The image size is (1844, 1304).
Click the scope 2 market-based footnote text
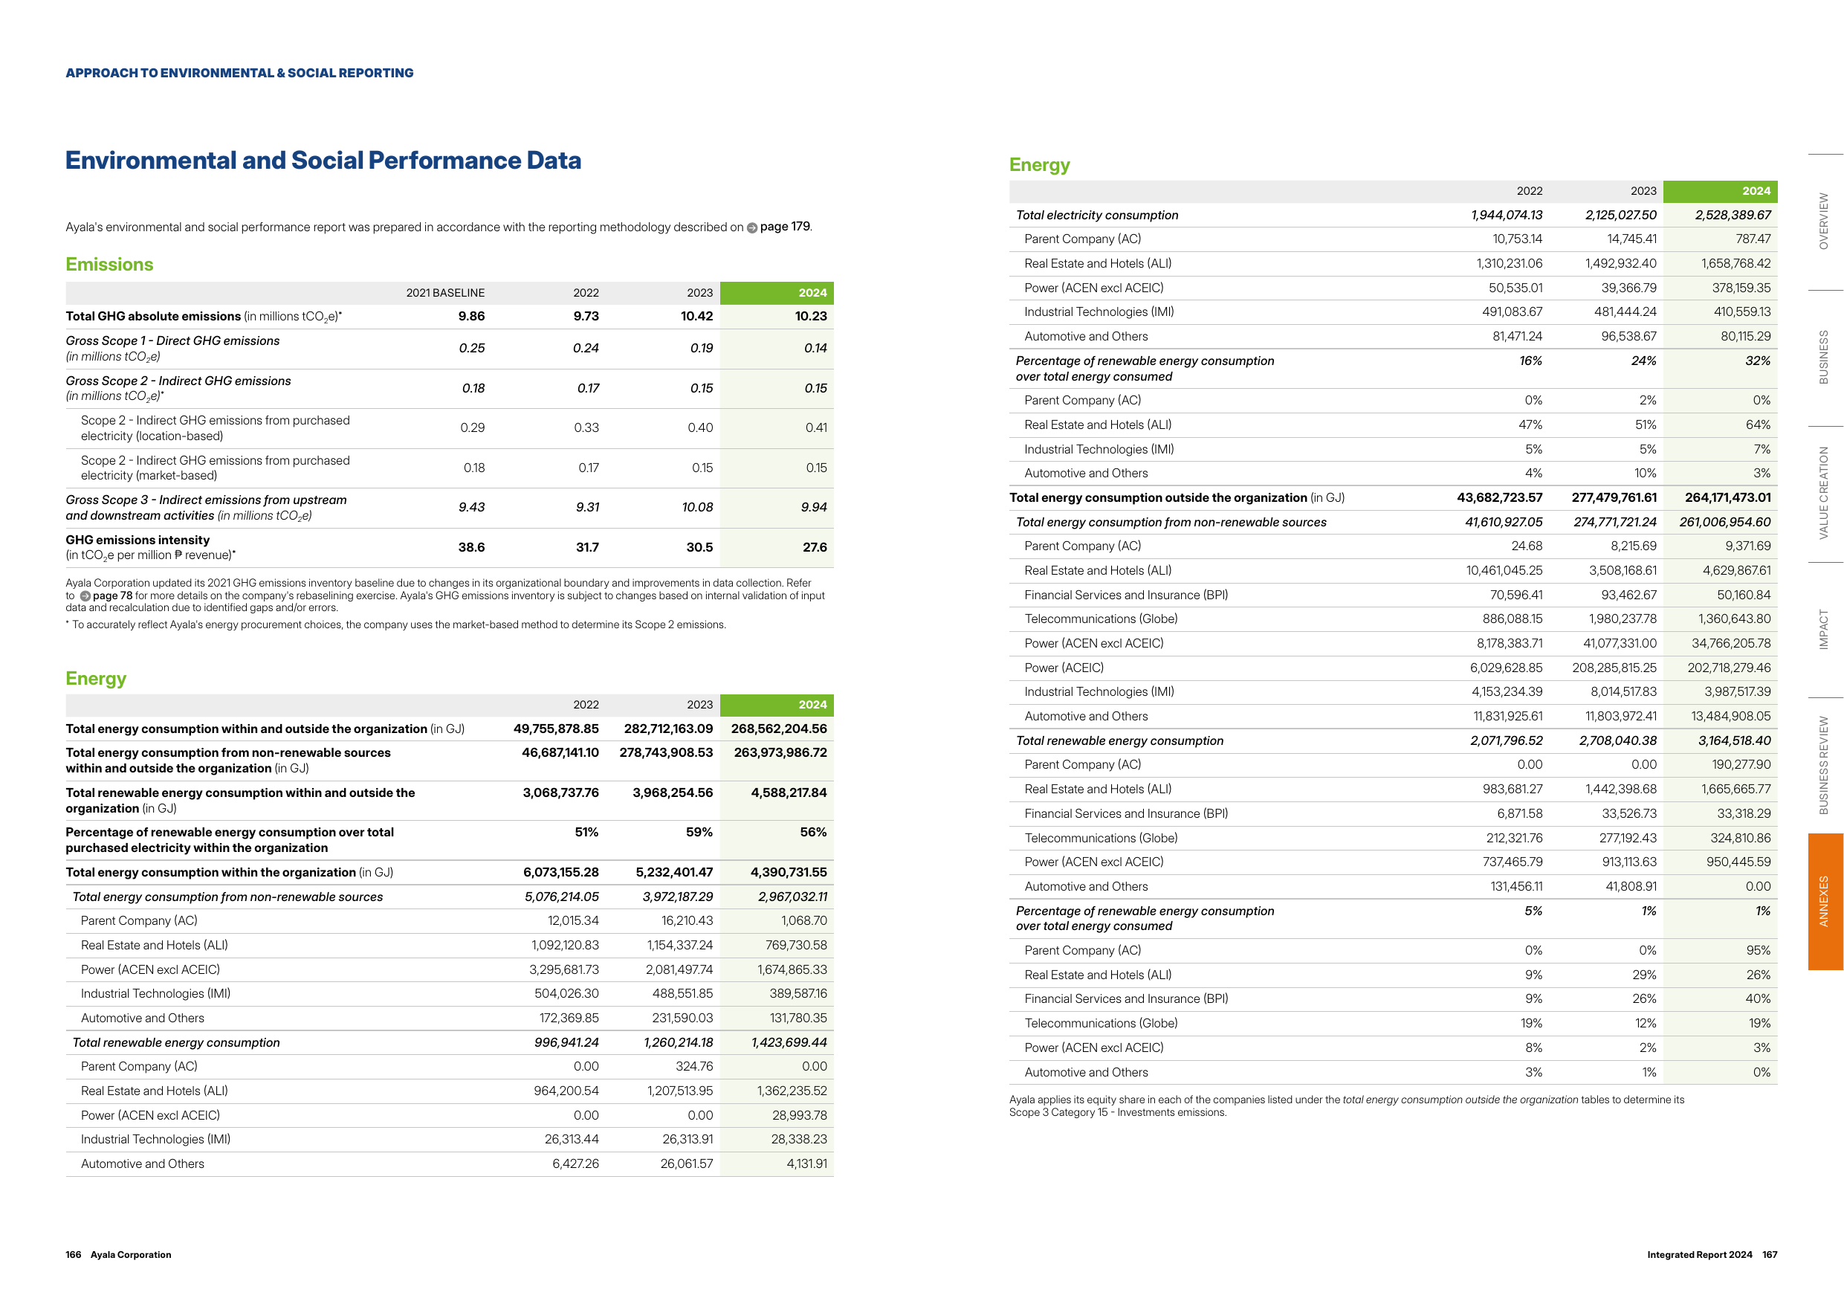coord(396,625)
